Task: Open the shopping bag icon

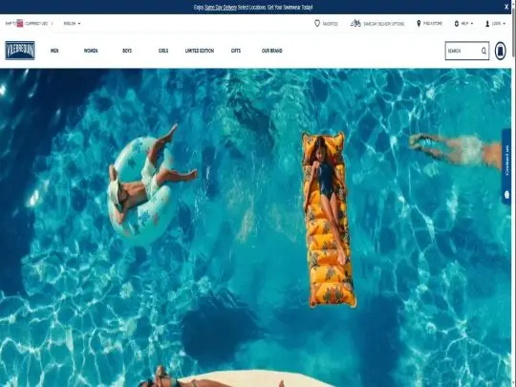Action: click(500, 51)
